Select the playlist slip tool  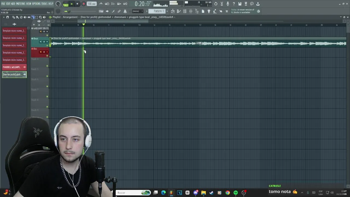tap(29, 17)
